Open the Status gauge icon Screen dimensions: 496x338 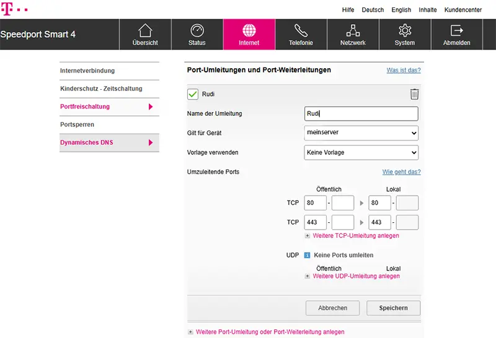coord(197,31)
